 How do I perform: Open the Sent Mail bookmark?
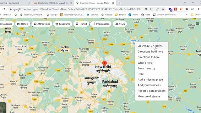(x=6, y=15)
